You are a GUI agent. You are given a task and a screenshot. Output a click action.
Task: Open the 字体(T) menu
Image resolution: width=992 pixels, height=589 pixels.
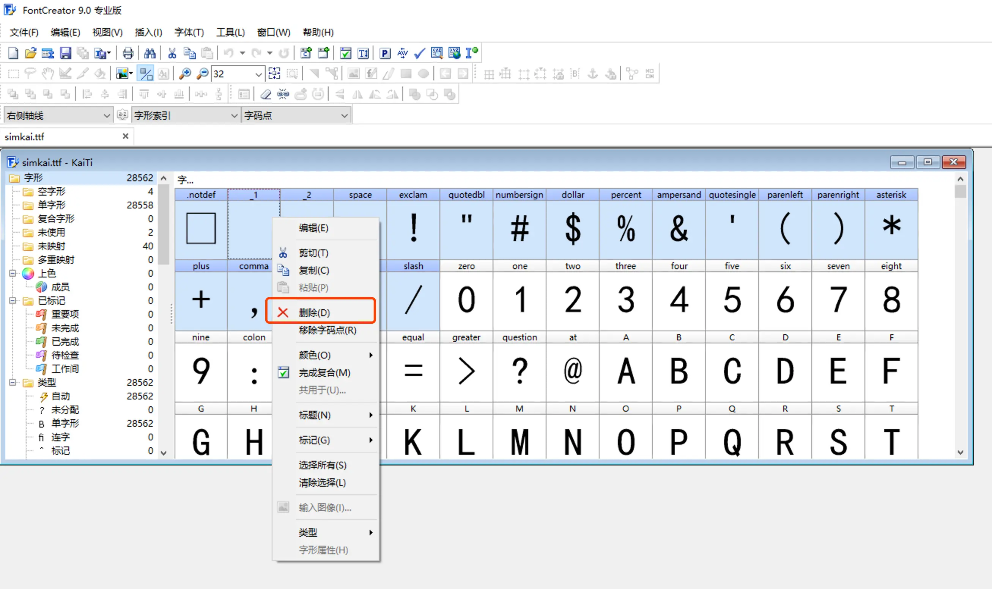(189, 32)
